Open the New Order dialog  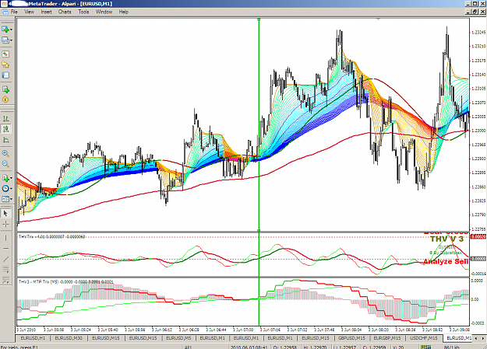pyautogui.click(x=5, y=89)
